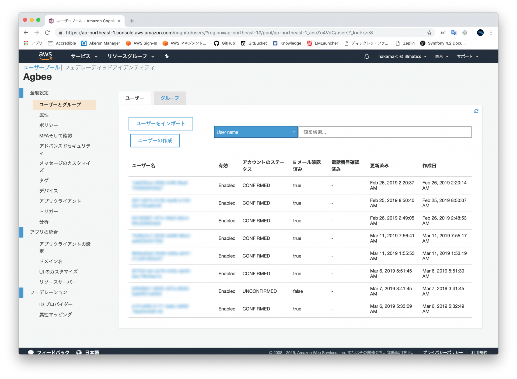Open the プライバシーポリシー footer link
This screenshot has height=379, width=517.
coord(443,352)
